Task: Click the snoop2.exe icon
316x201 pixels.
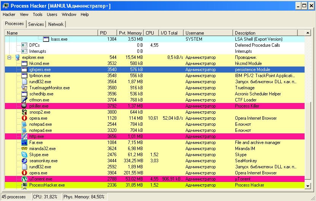Action: tap(24, 112)
